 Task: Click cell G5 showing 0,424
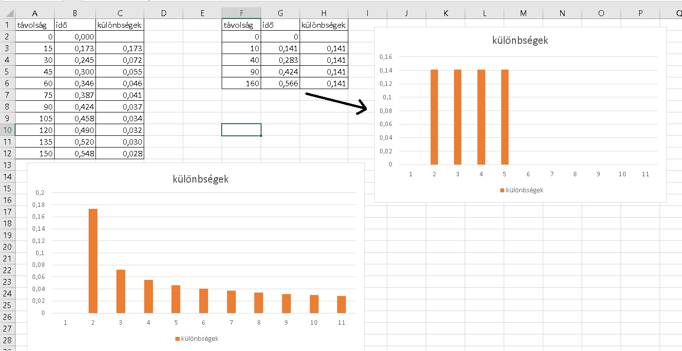click(x=280, y=72)
